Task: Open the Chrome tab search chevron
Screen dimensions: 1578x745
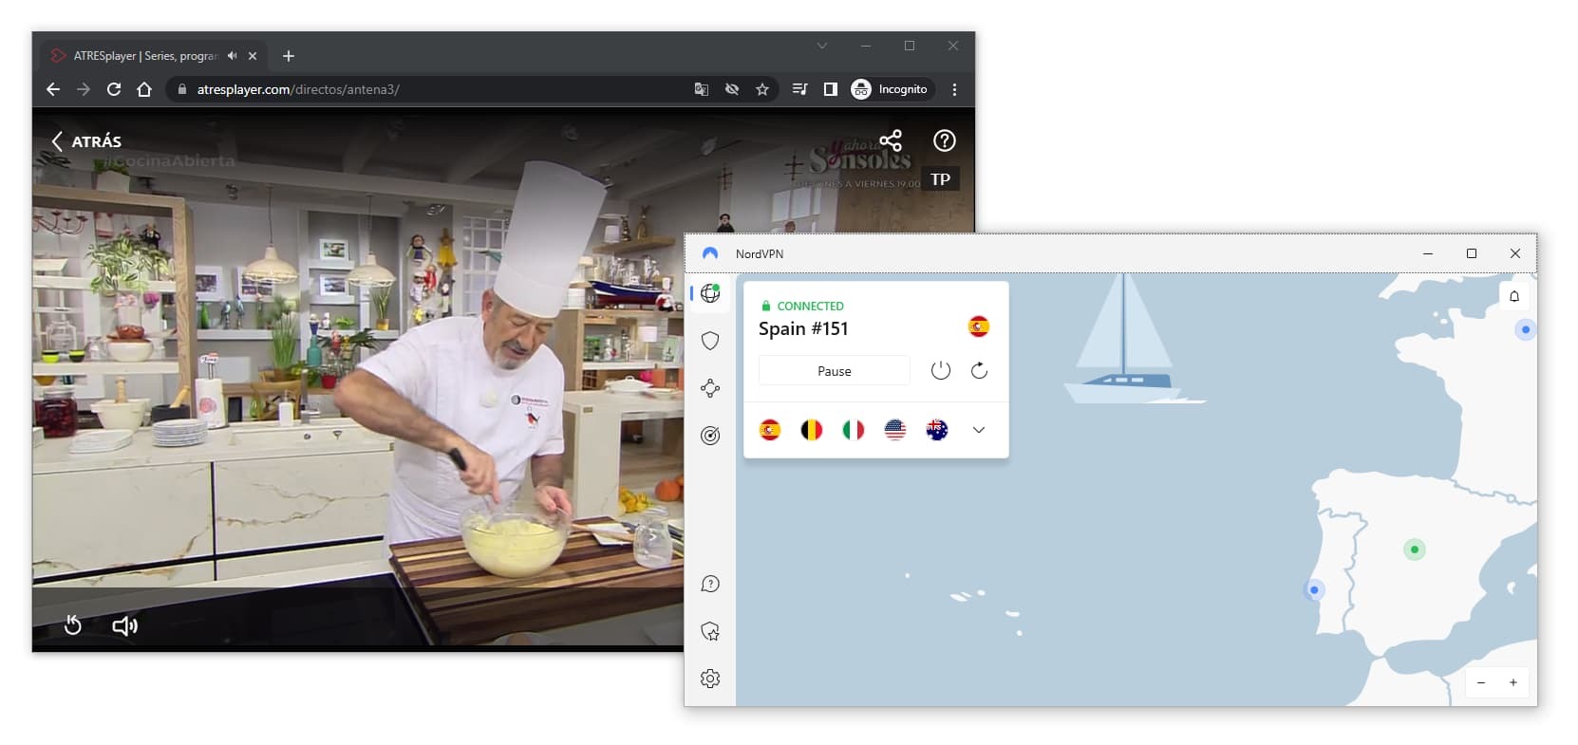Action: 822,46
